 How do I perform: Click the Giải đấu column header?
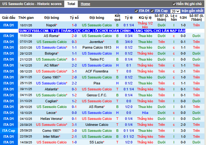point(9,18)
